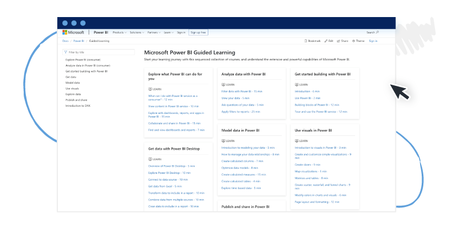The width and height of the screenshot is (452, 235).
Task: Click the Learn icon in the Get data card
Action: [x=150, y=159]
